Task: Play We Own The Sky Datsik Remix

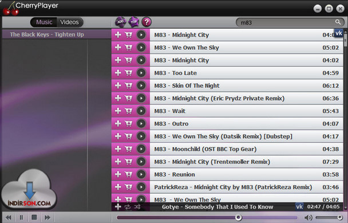Action: [141, 136]
